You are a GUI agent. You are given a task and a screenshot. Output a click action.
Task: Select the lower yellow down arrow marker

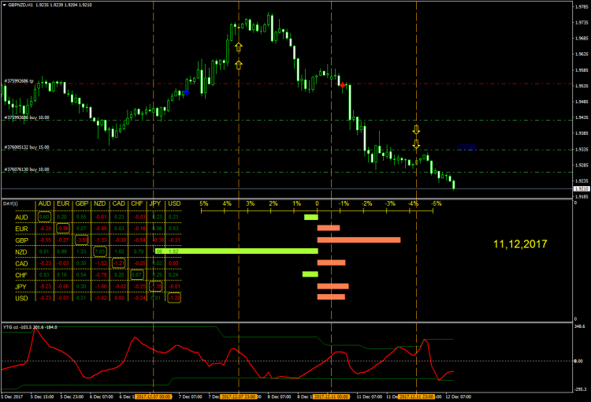tap(416, 144)
